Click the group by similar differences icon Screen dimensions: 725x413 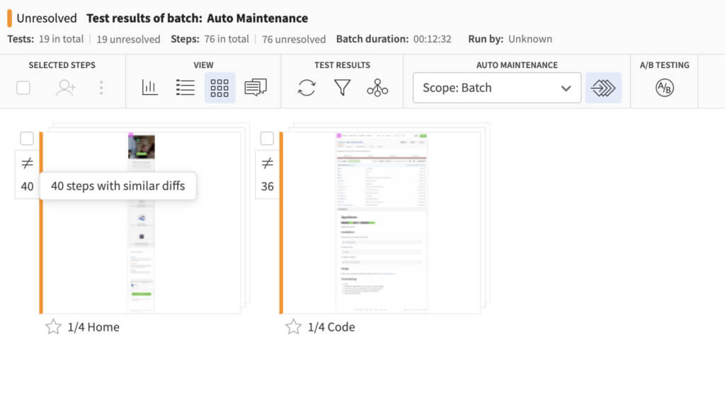point(377,88)
